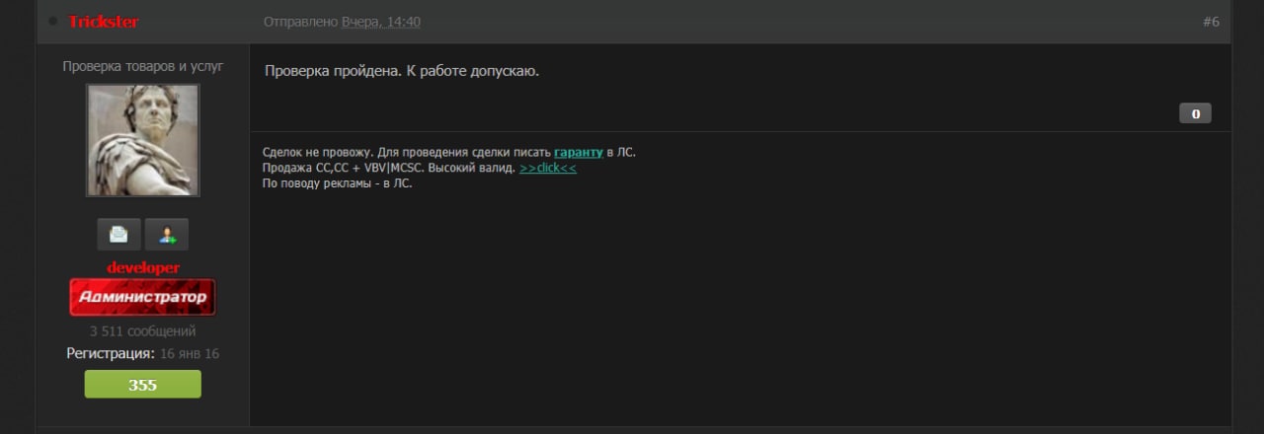Click the signature line По поводу рекламы
The width and height of the screenshot is (1264, 434).
[337, 183]
